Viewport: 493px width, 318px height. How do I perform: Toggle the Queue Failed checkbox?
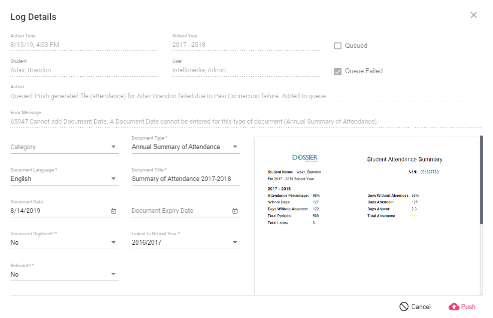pos(337,71)
